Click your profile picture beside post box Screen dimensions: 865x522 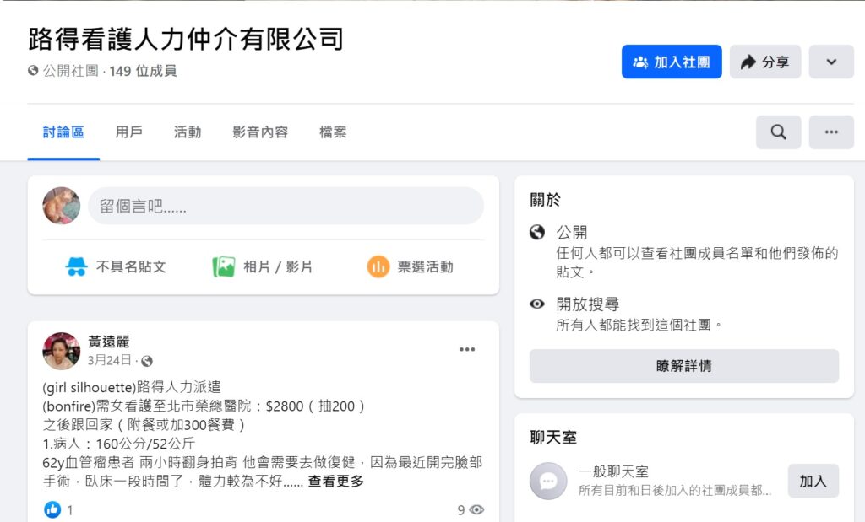61,206
